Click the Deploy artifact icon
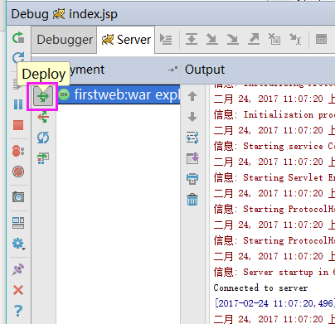This screenshot has width=335, height=324. pyautogui.click(x=43, y=96)
